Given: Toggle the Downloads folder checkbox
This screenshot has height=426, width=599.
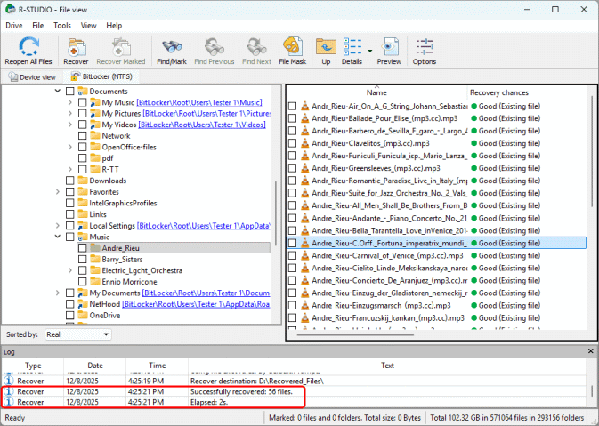Looking at the screenshot, I should tap(70, 181).
